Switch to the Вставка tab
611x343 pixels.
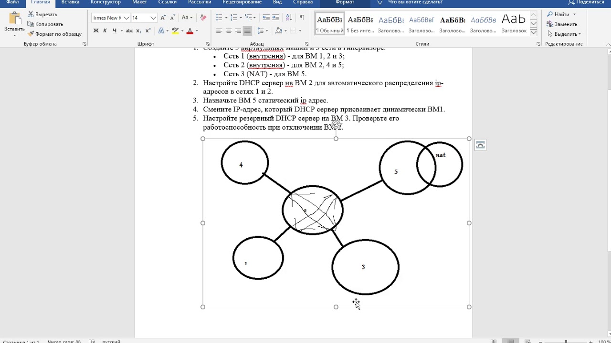click(70, 2)
